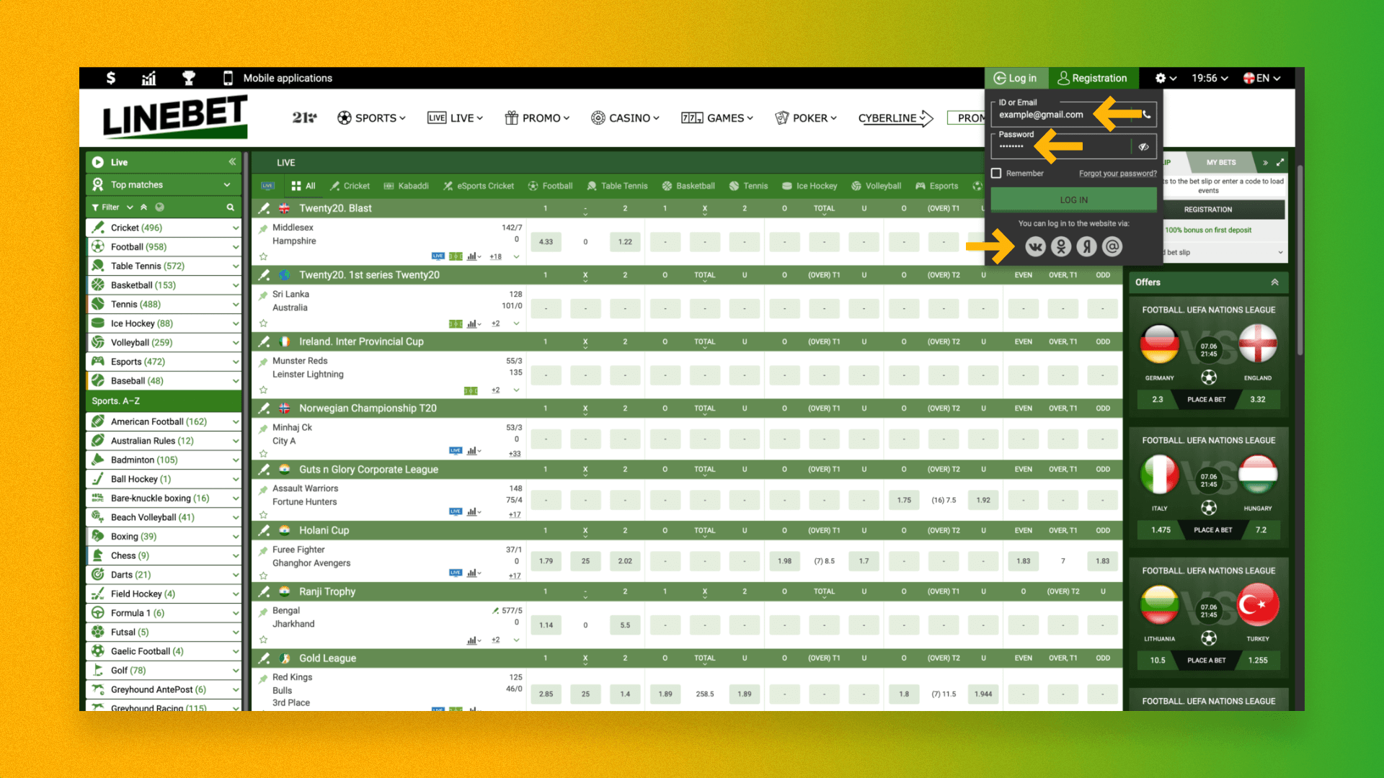Viewport: 1384px width, 778px height.
Task: Favorite the Bengal Jharkhand match star
Action: 263,640
